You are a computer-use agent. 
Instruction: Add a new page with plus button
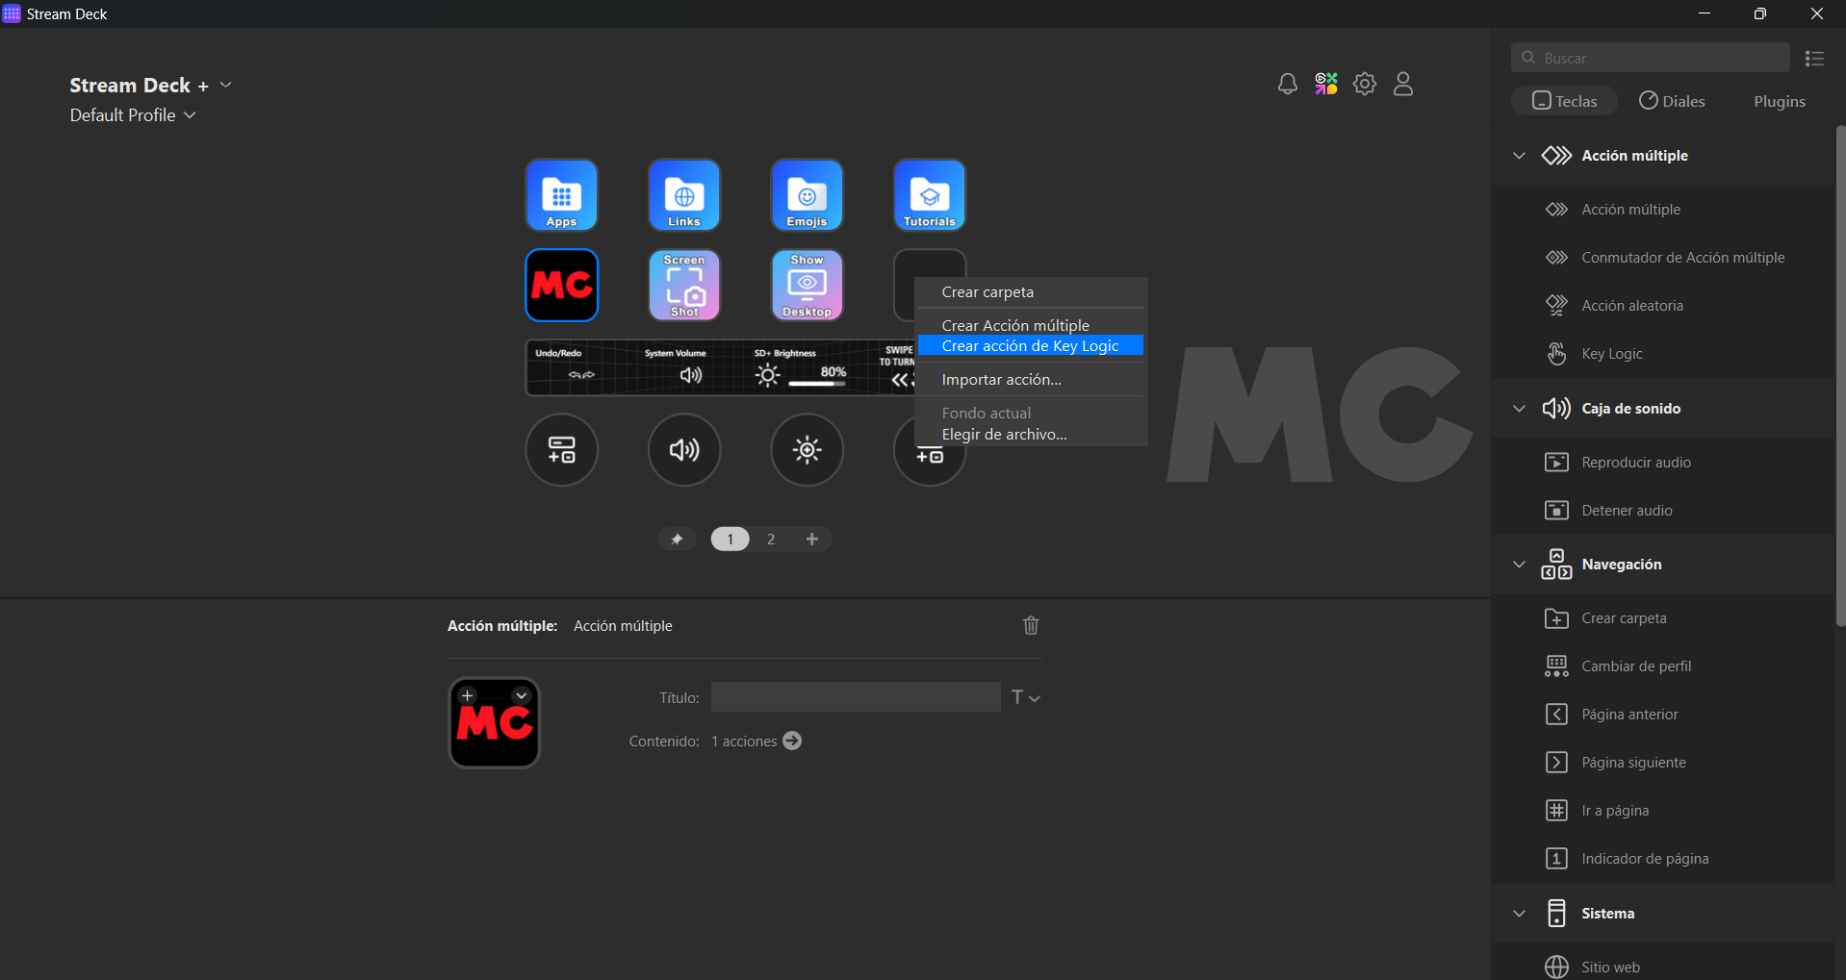point(812,540)
